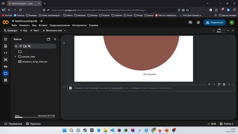Click the generate with AI link

(x=116, y=88)
